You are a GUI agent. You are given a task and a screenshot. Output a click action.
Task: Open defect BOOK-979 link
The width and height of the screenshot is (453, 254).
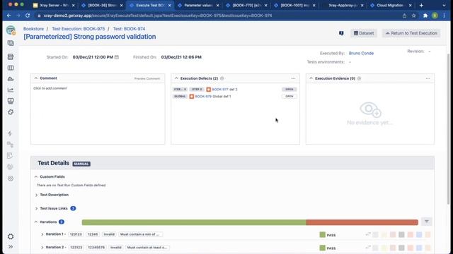(x=203, y=97)
